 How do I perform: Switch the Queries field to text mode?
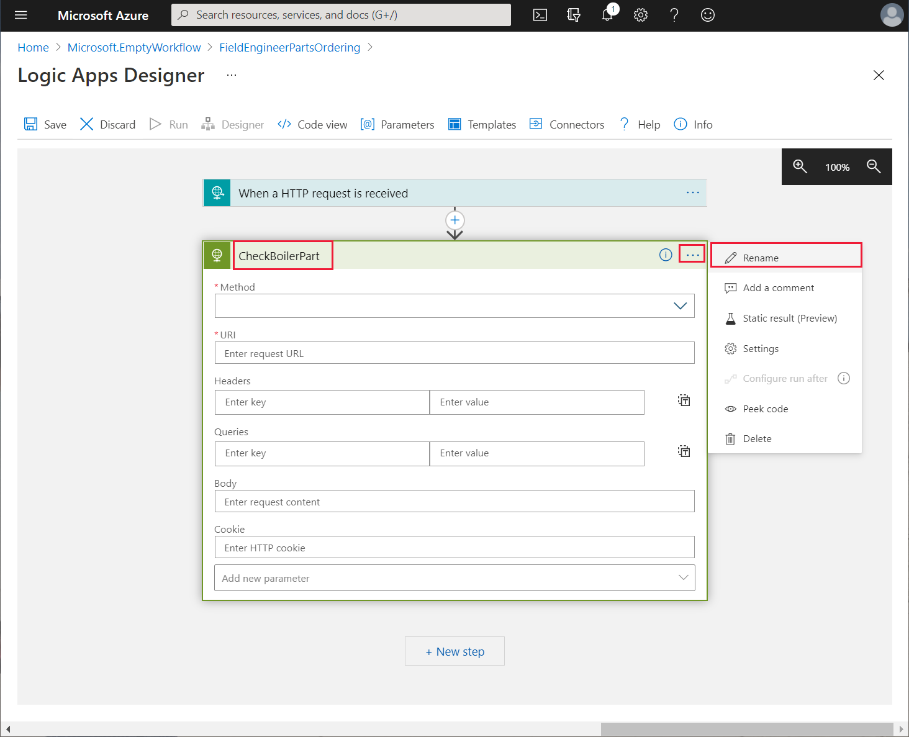(684, 451)
